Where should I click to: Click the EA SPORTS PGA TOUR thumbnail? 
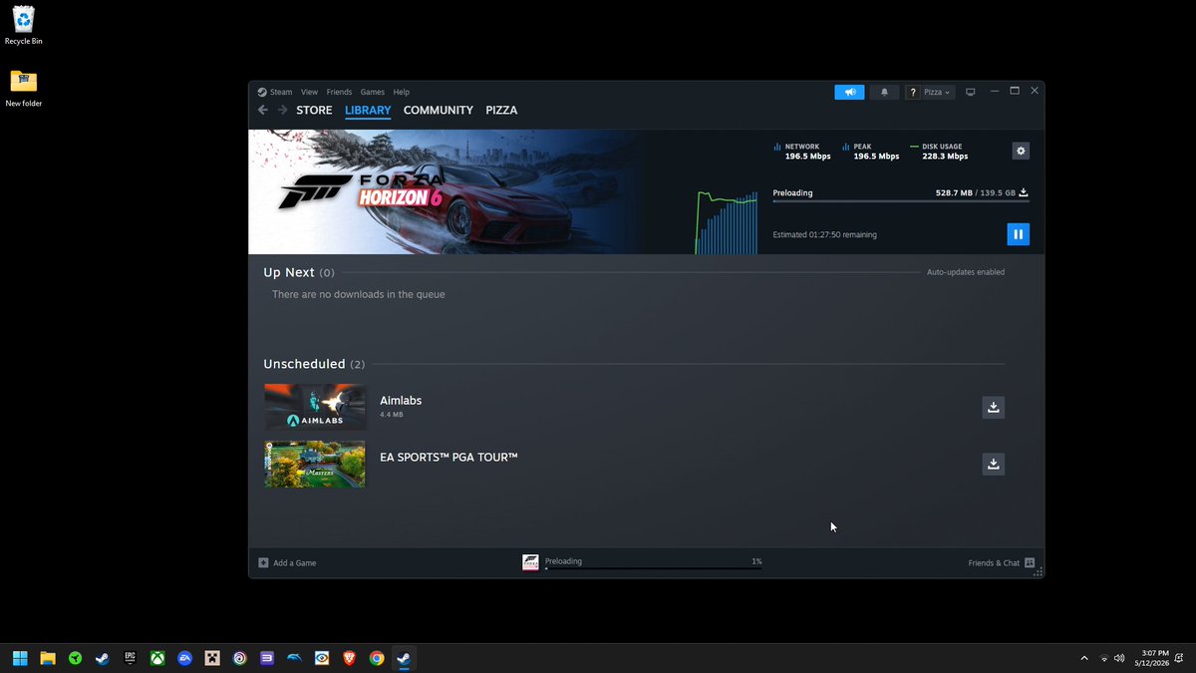tap(315, 464)
